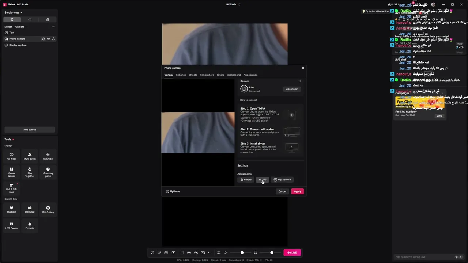The image size is (468, 263).
Task: Open the Gift Gallery
Action: 48,210
